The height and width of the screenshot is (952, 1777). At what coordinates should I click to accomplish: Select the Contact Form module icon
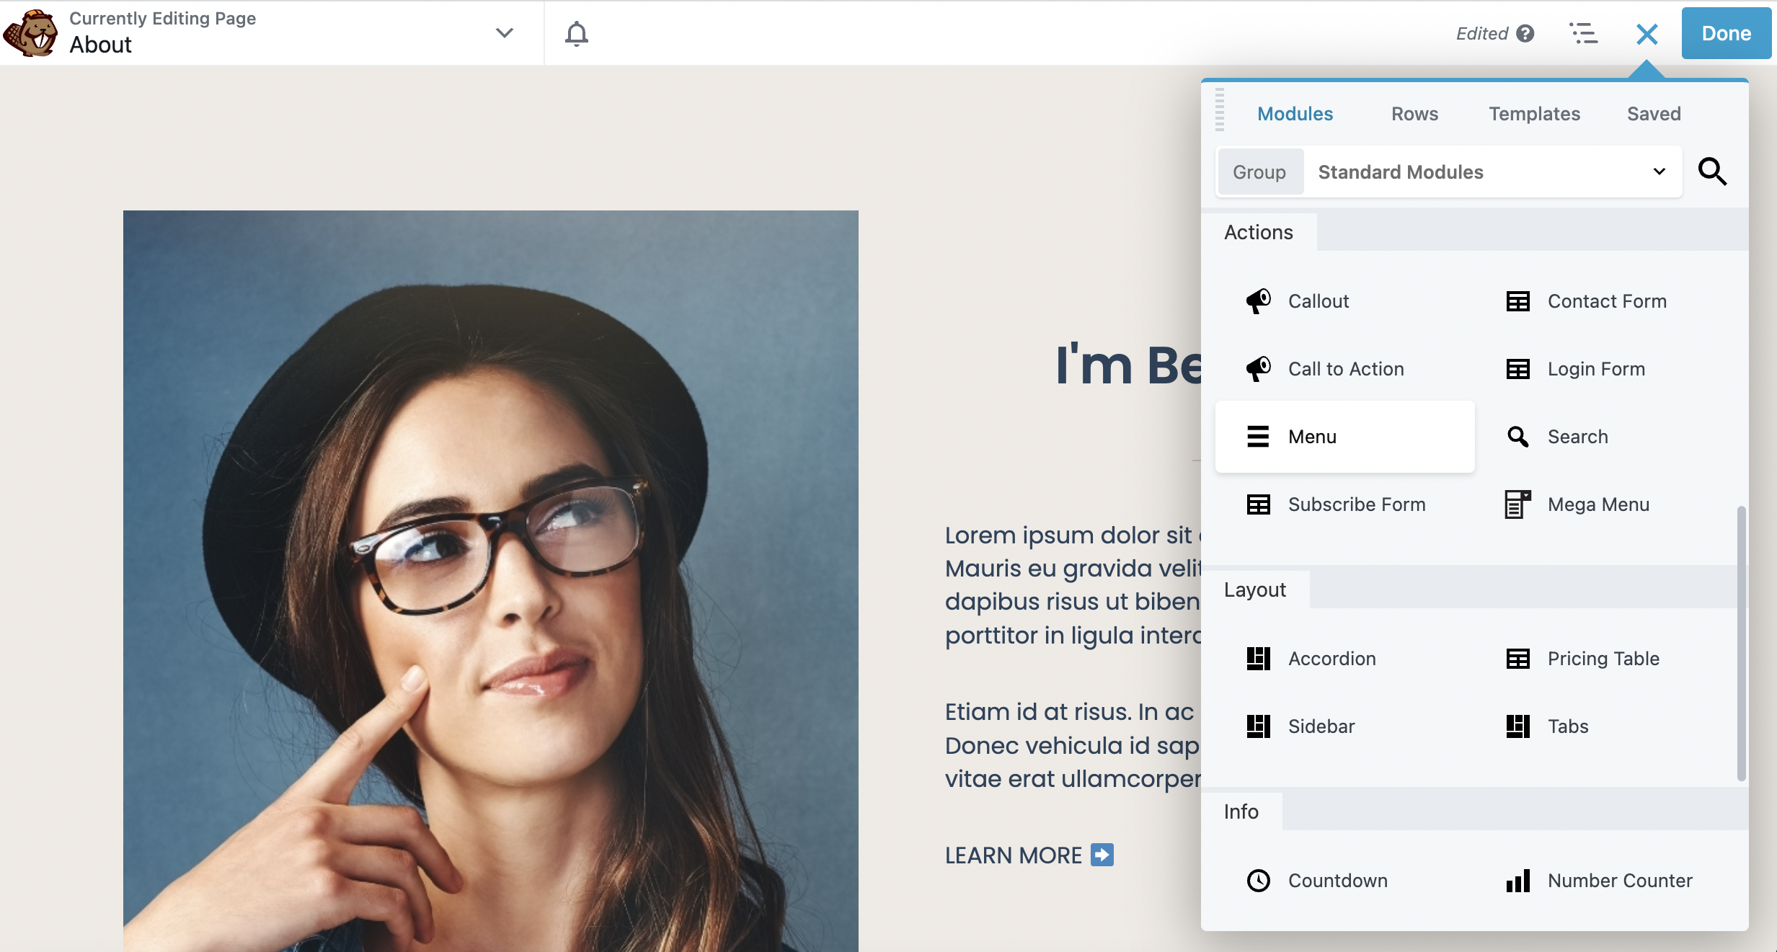(x=1517, y=300)
